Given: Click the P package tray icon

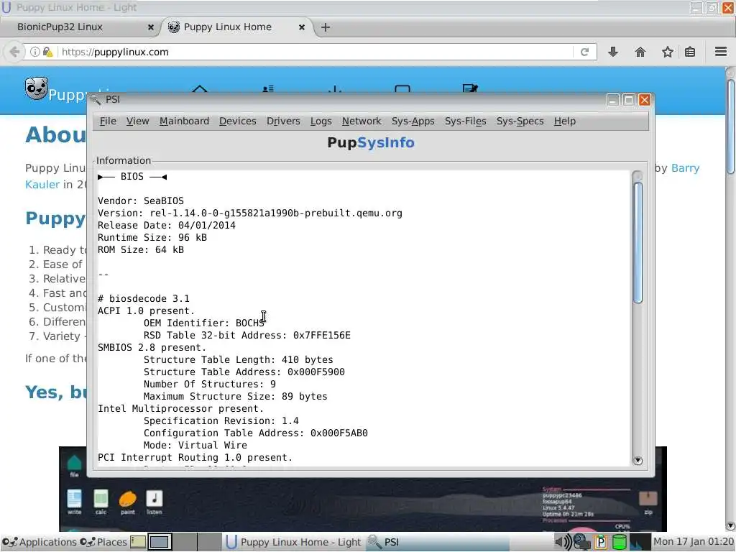Looking at the screenshot, I should point(600,542).
